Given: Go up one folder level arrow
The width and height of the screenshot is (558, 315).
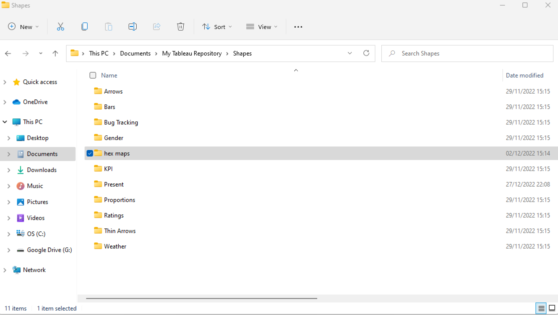Looking at the screenshot, I should click(55, 53).
